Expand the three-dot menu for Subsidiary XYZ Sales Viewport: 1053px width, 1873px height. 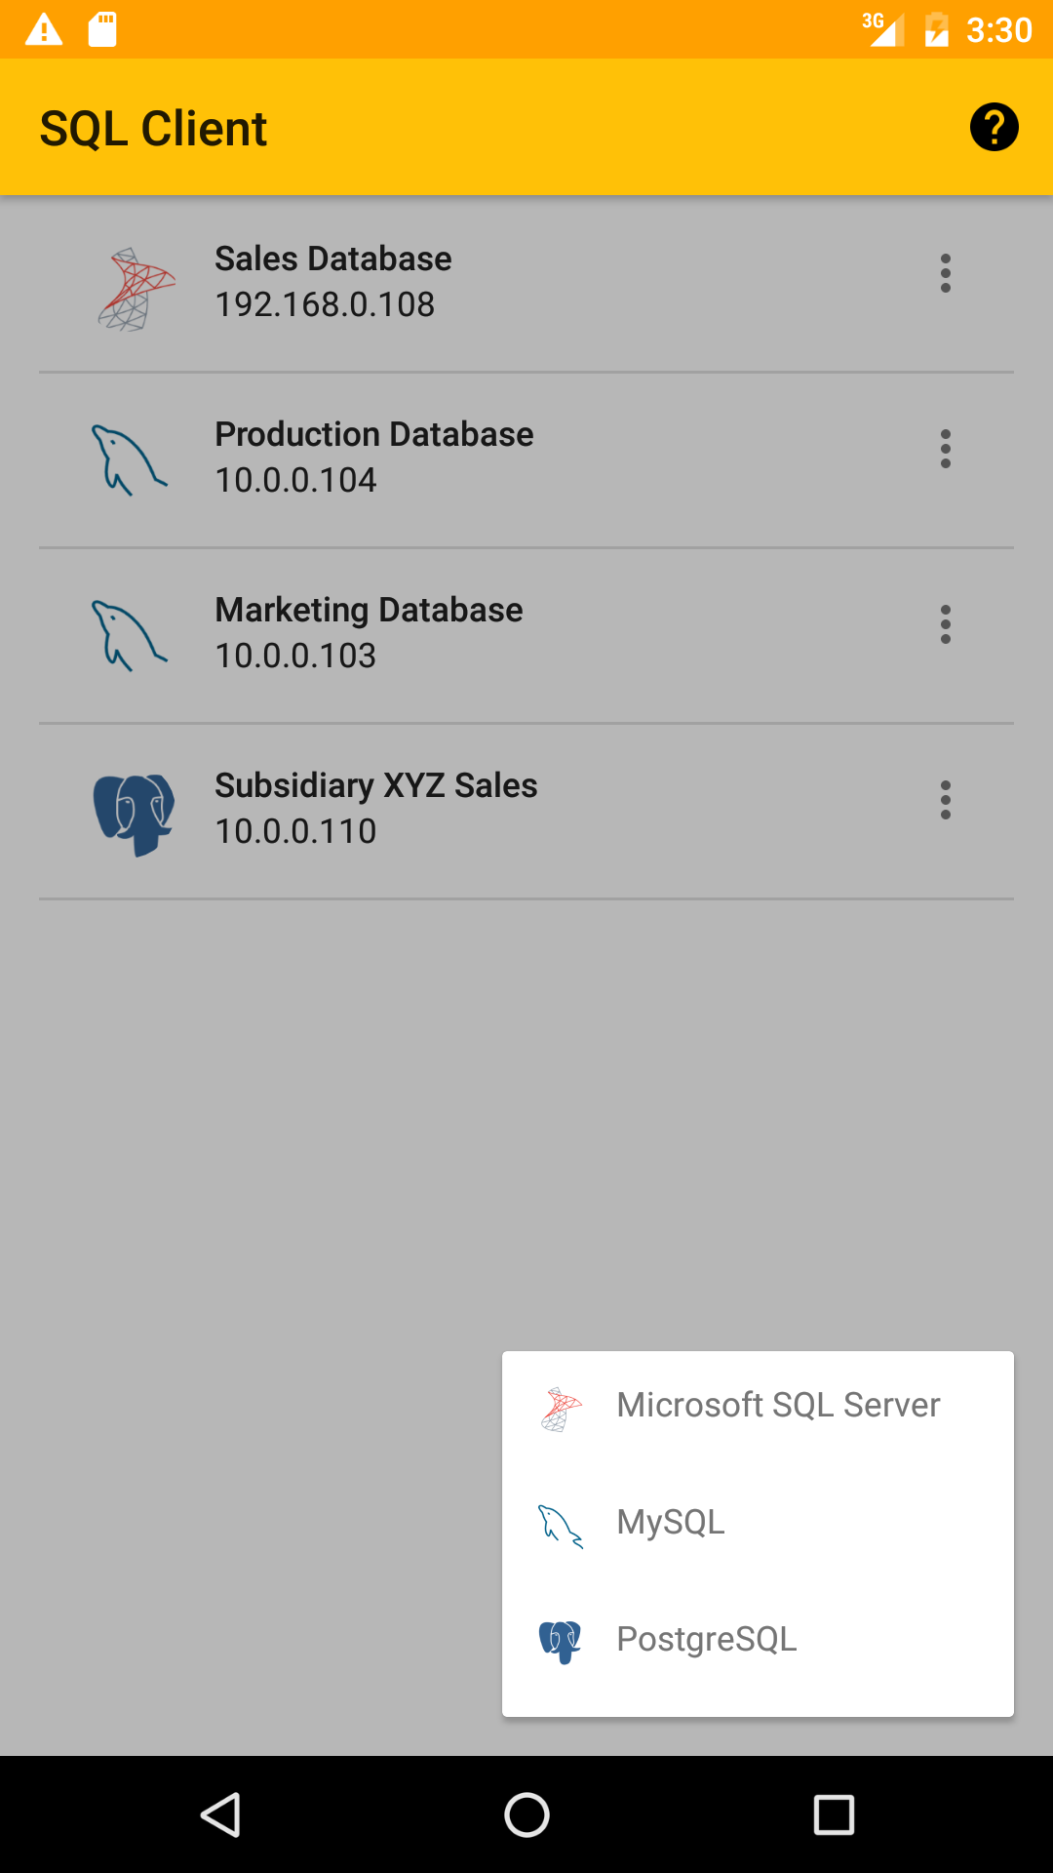[x=945, y=800]
